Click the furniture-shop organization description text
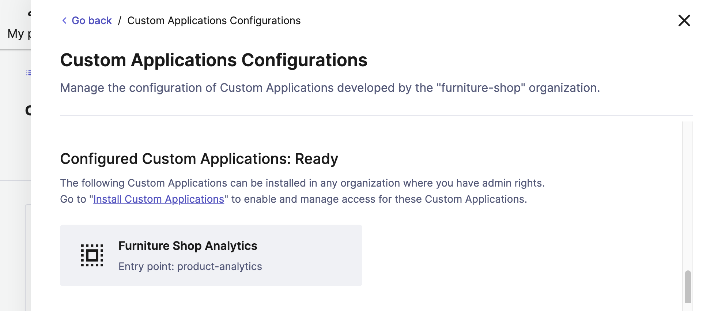The image size is (718, 311). (x=330, y=88)
